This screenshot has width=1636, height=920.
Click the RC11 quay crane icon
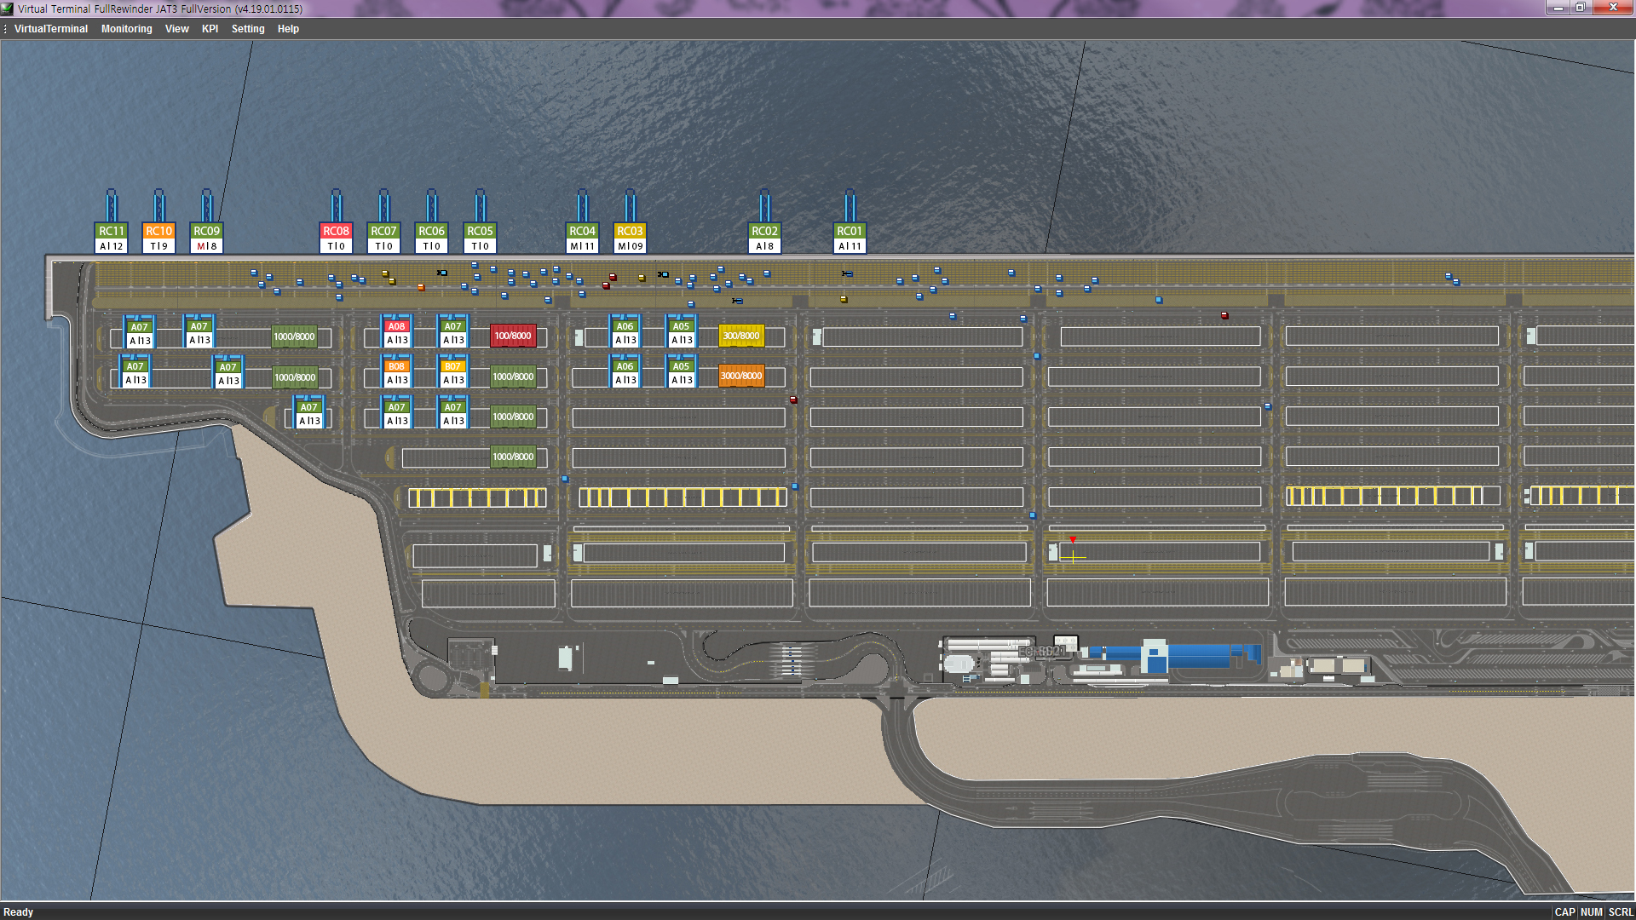pos(111,231)
